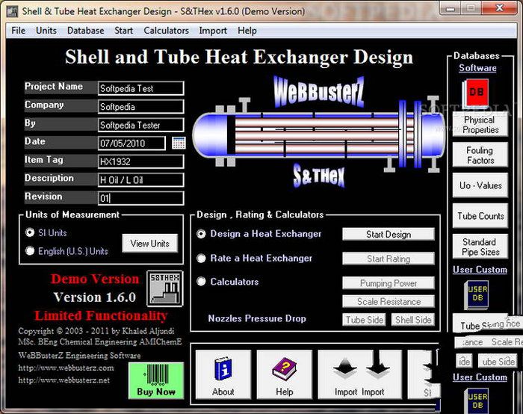Click the calendar icon next to Date
Screen dimensions: 523x414
click(x=179, y=143)
